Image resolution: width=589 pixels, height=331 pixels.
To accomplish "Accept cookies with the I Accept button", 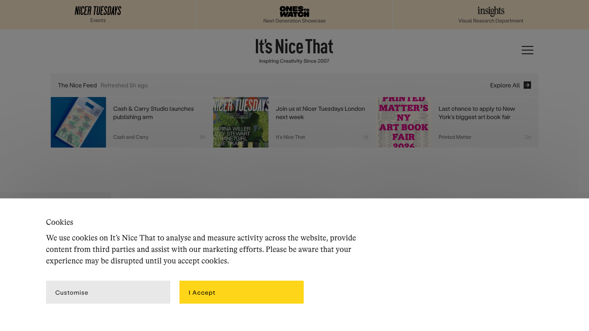I will click(242, 292).
